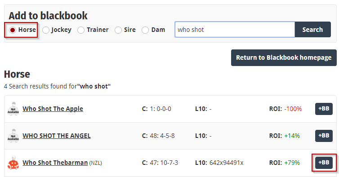Switch search type to Sire
This screenshot has width=339, height=177.
point(118,30)
